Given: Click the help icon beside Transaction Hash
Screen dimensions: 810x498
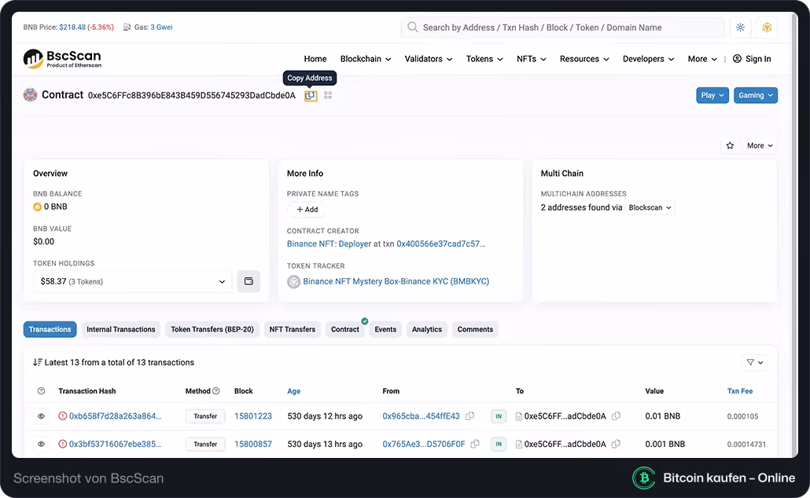Looking at the screenshot, I should [x=42, y=391].
